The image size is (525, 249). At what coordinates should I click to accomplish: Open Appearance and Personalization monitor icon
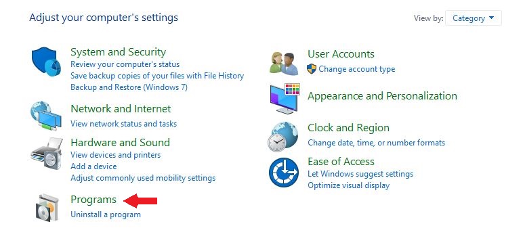285,99
